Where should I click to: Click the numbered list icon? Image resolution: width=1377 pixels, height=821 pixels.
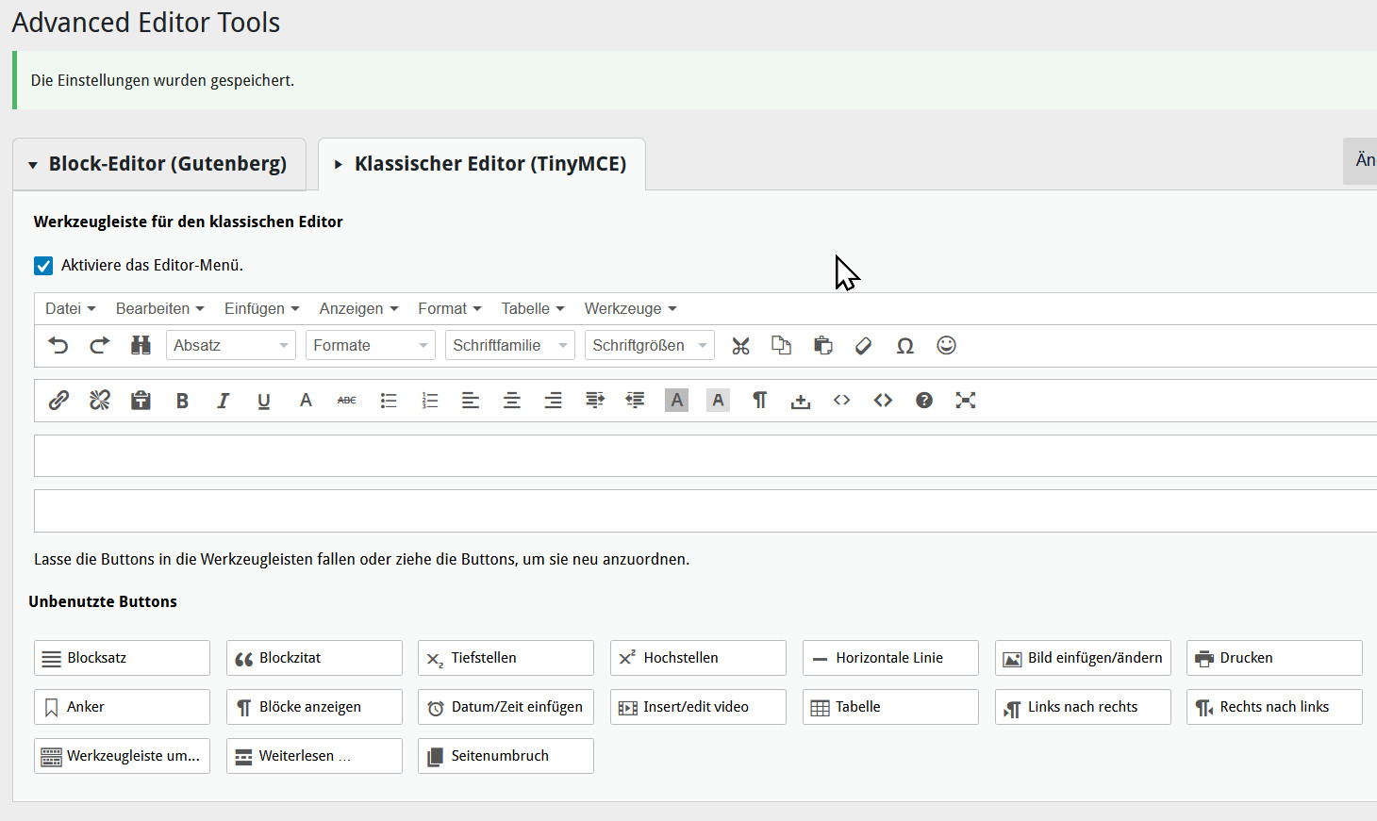pos(429,401)
